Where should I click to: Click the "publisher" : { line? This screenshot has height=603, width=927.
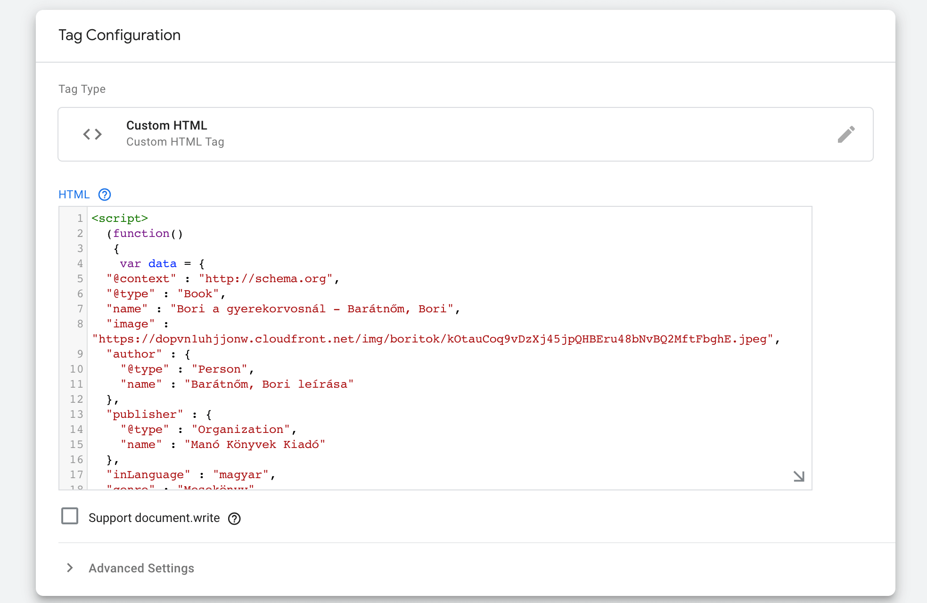(159, 415)
